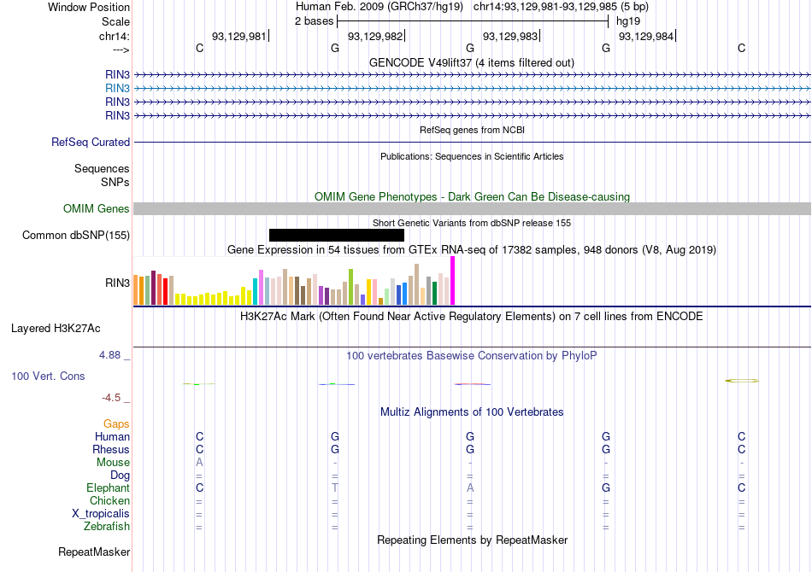Click the Mouse row base A
Viewport: 812px width, 572px height.
[x=199, y=463]
